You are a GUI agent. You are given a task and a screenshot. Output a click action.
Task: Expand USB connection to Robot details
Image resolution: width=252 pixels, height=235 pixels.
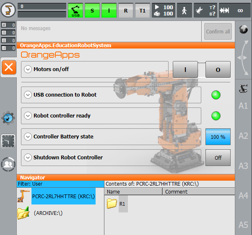28,95
